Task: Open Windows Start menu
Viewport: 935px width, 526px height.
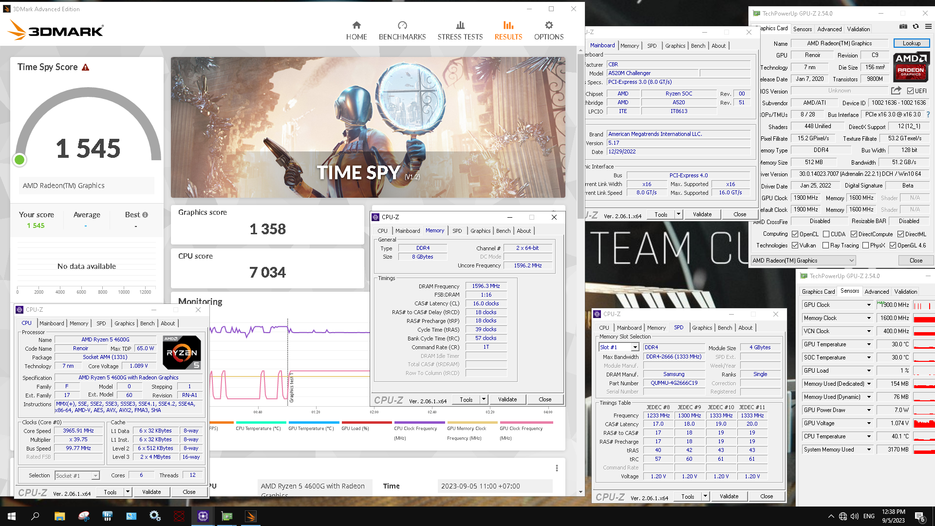Action: [x=12, y=516]
